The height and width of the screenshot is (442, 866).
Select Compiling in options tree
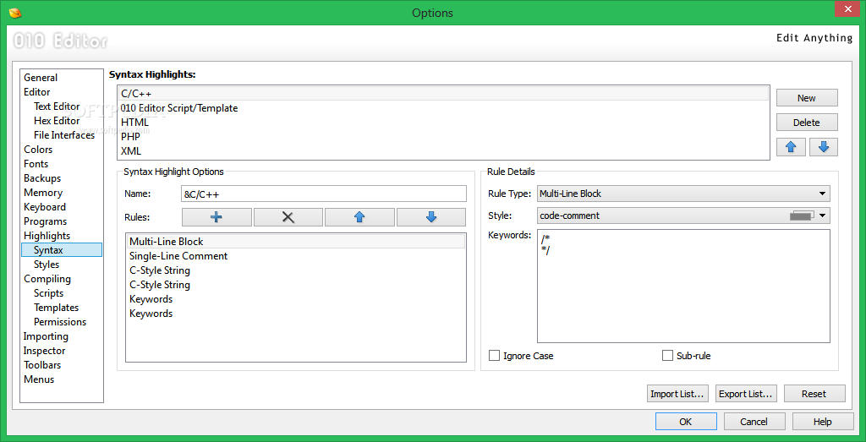click(47, 279)
